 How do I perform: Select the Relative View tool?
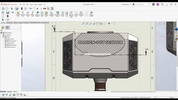coord(46,14)
